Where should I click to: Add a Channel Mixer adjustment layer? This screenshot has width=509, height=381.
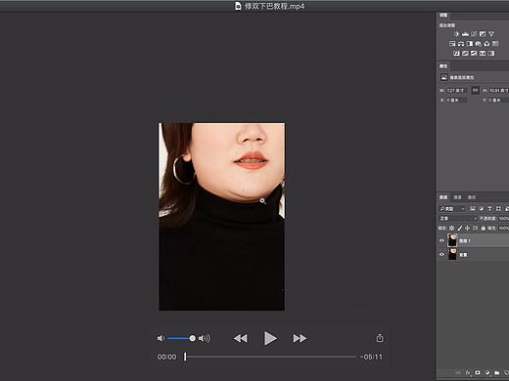pyautogui.click(x=486, y=44)
